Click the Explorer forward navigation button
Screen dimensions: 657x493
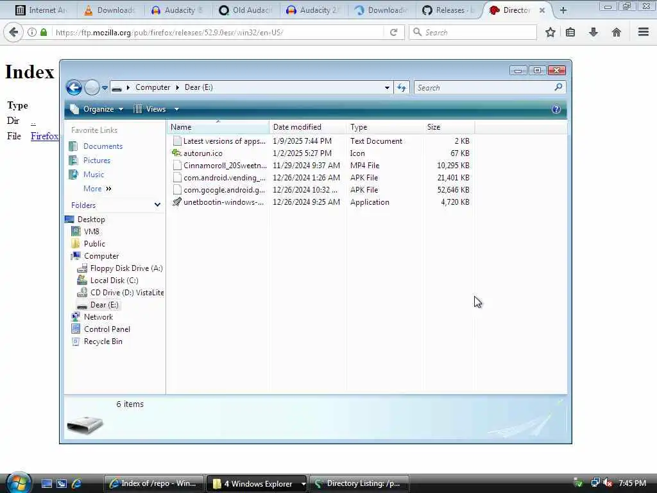pyautogui.click(x=92, y=87)
